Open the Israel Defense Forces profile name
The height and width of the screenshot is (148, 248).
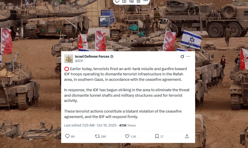[92, 57]
